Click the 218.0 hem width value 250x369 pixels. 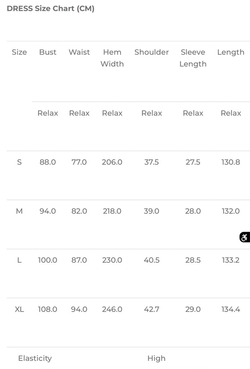point(112,211)
